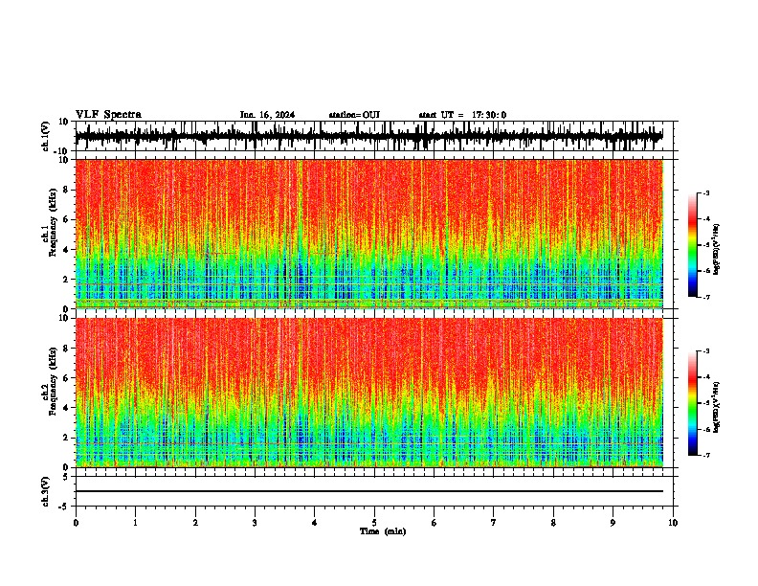Click the time axis tick label "2"

195,523
